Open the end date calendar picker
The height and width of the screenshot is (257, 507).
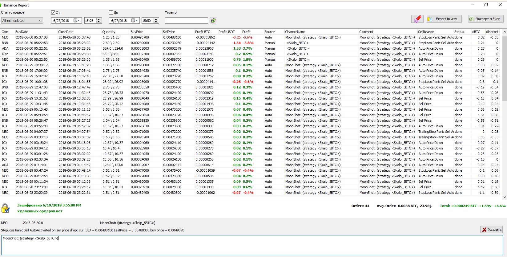coord(135,21)
